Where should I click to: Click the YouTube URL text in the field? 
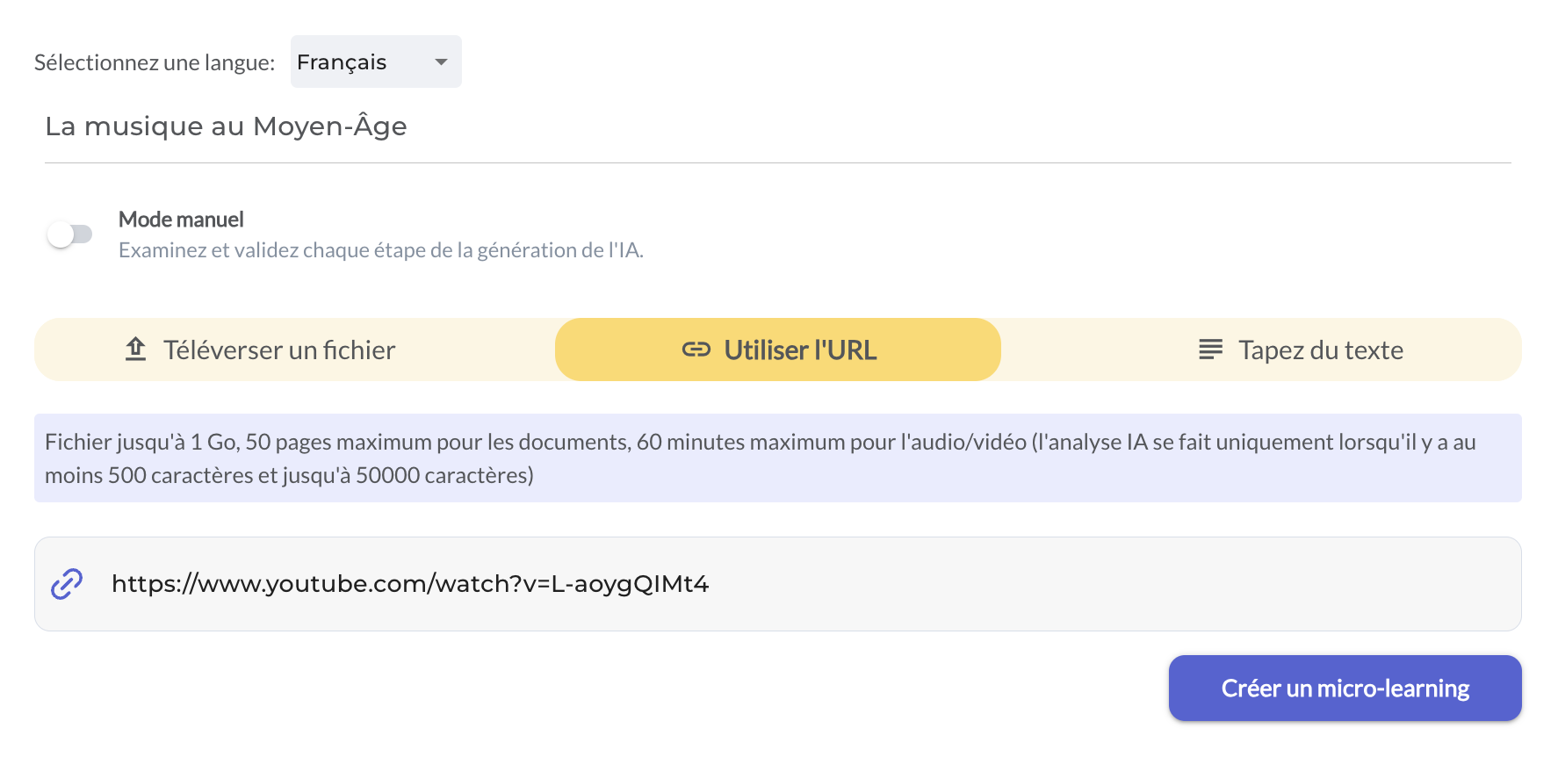point(409,584)
